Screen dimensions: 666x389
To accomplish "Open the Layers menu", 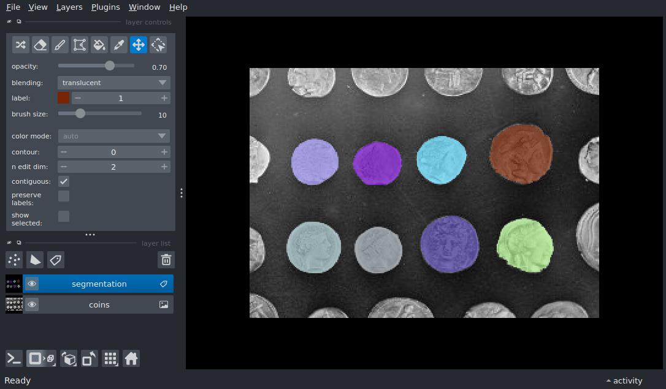I will point(69,7).
